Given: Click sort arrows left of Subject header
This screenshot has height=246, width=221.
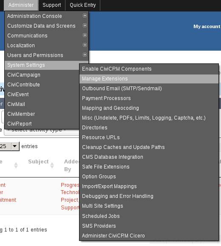Looking at the screenshot, I should [x=16, y=166].
